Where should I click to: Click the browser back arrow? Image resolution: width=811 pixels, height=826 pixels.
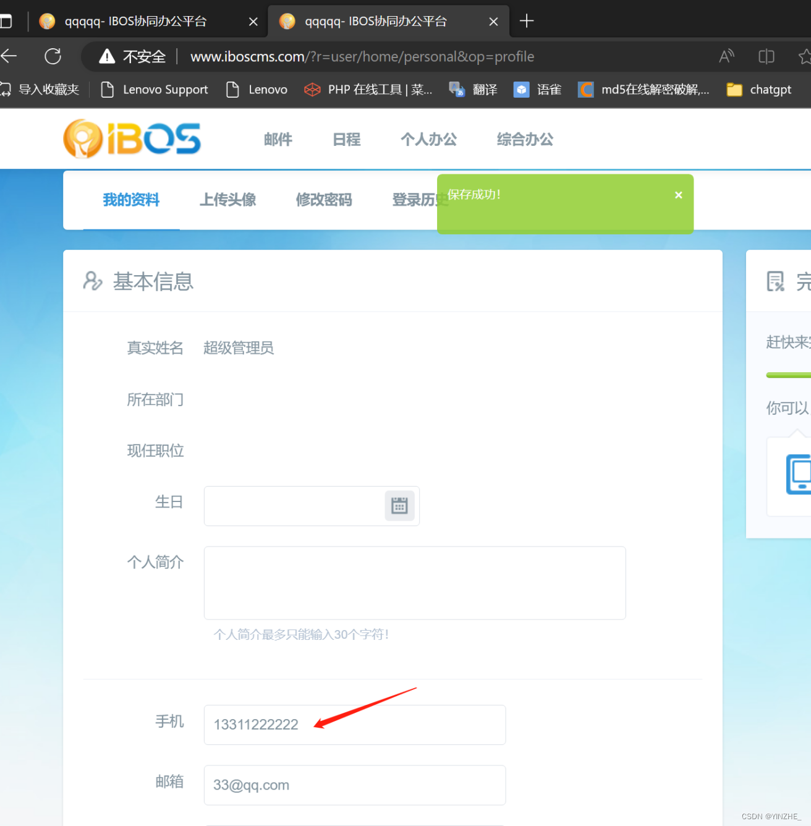point(9,56)
